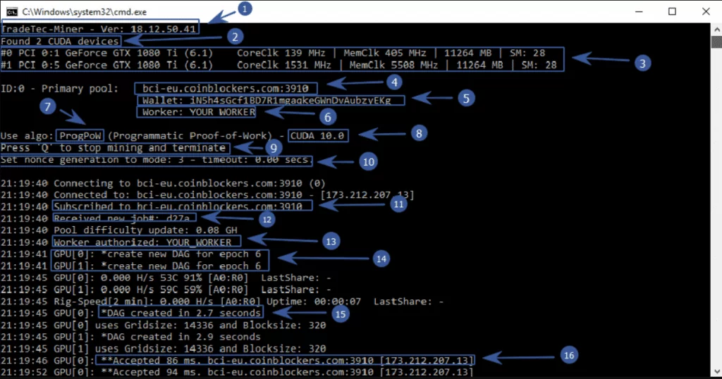Image resolution: width=722 pixels, height=379 pixels.
Task: Close the cmd.exe window
Action: click(x=706, y=11)
